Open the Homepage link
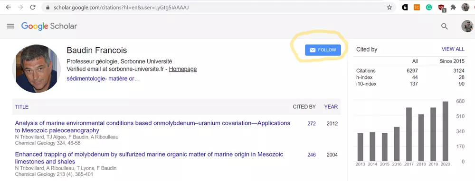475x181 pixels. tap(183, 69)
